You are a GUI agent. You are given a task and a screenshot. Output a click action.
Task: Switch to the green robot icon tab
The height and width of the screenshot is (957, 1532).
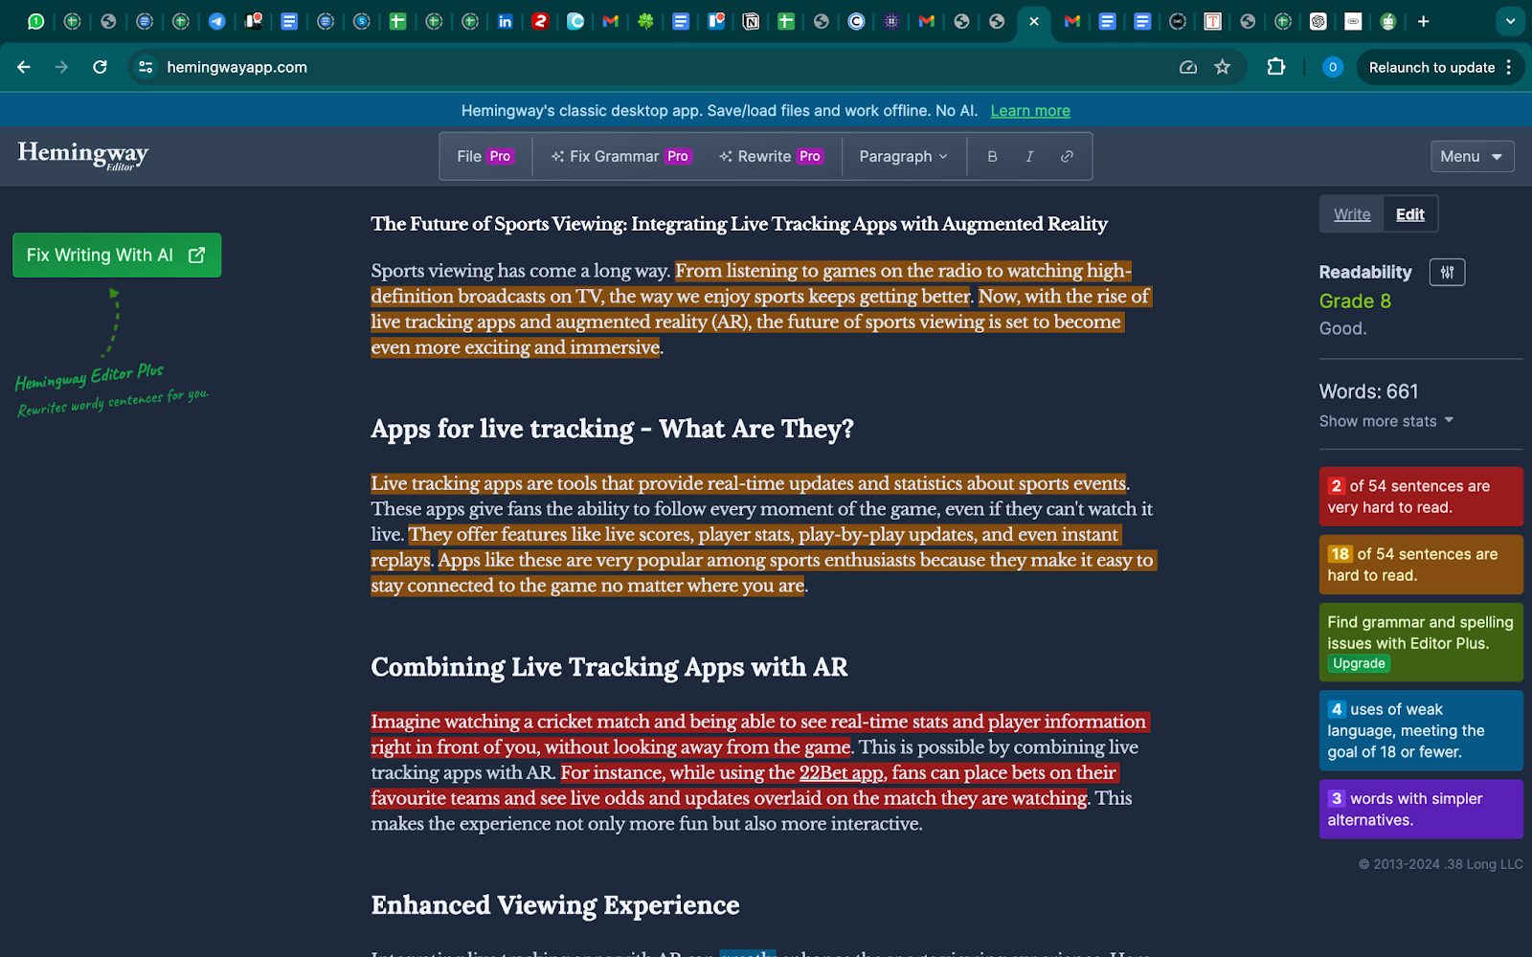click(x=1387, y=21)
